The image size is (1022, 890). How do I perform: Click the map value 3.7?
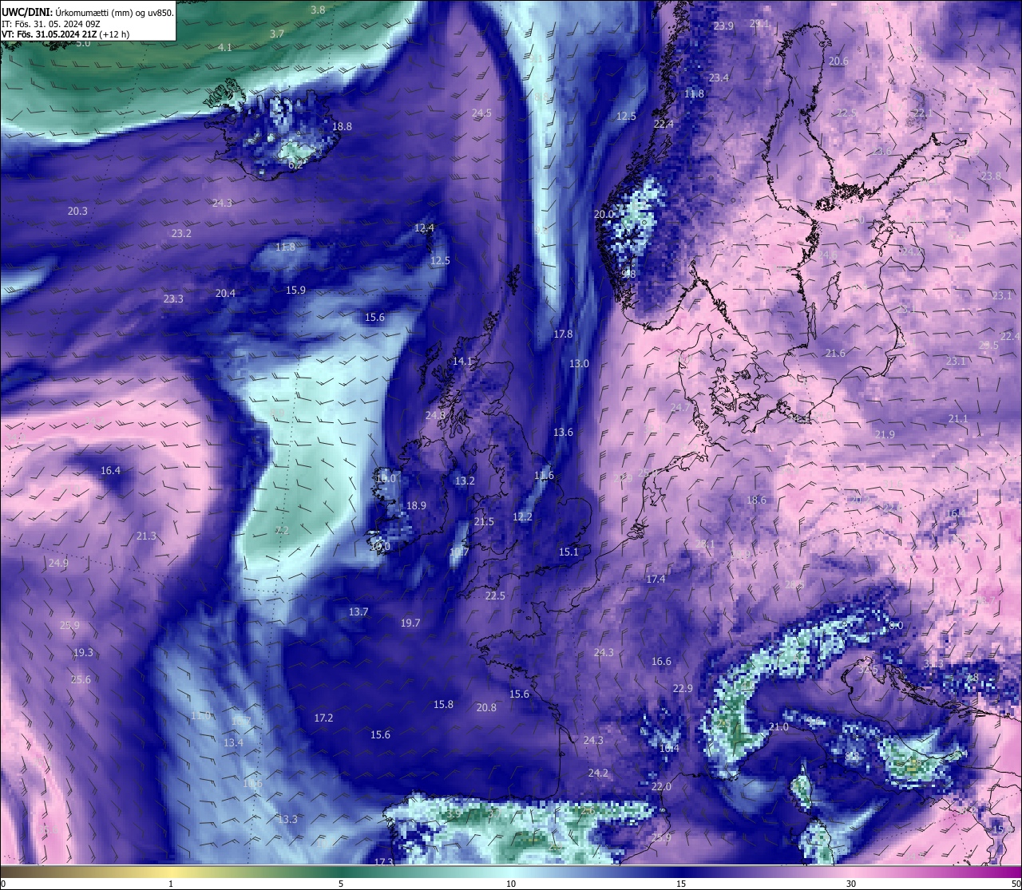point(277,34)
